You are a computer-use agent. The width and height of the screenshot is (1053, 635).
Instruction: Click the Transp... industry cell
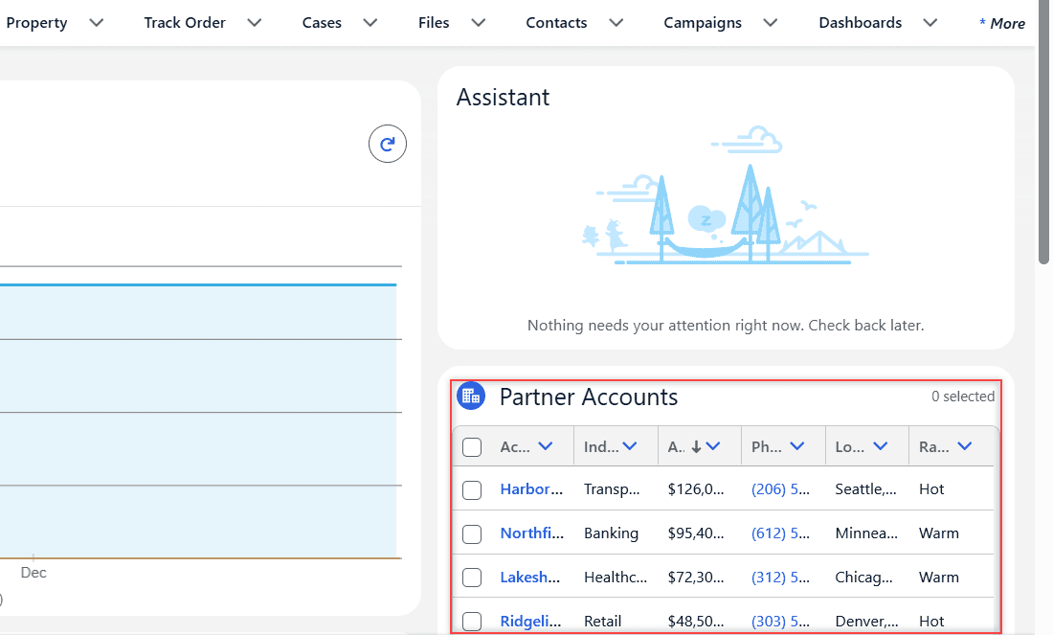(x=612, y=489)
